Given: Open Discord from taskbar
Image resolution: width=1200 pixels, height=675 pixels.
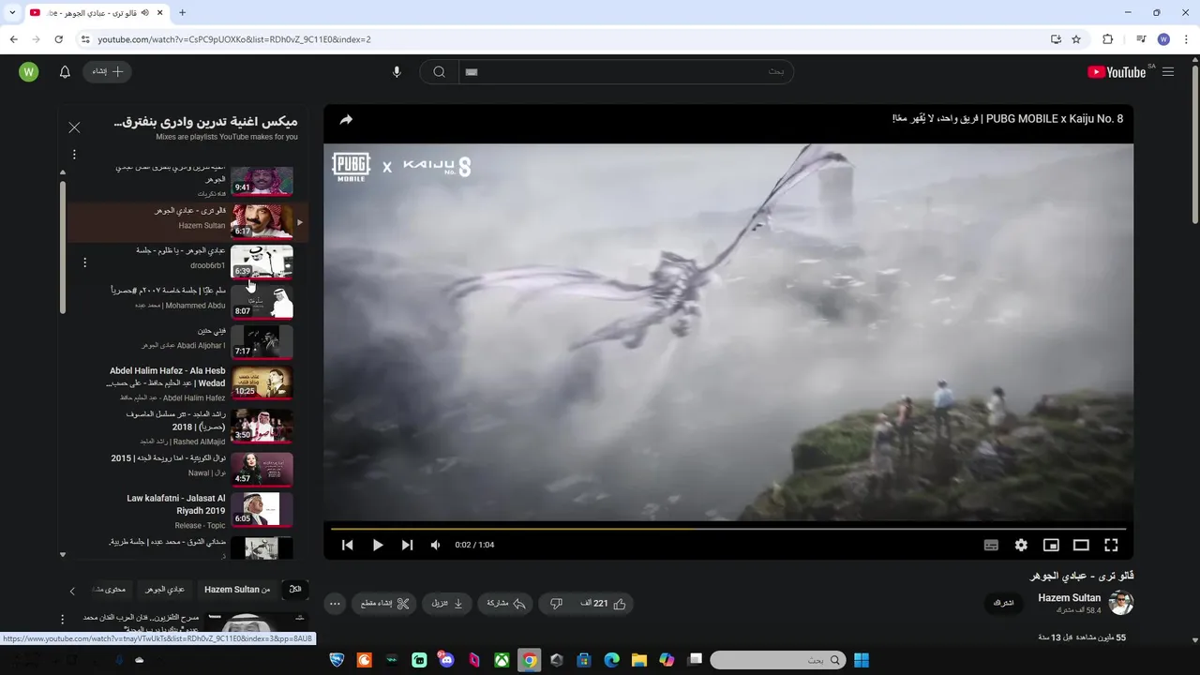Looking at the screenshot, I should point(446,660).
